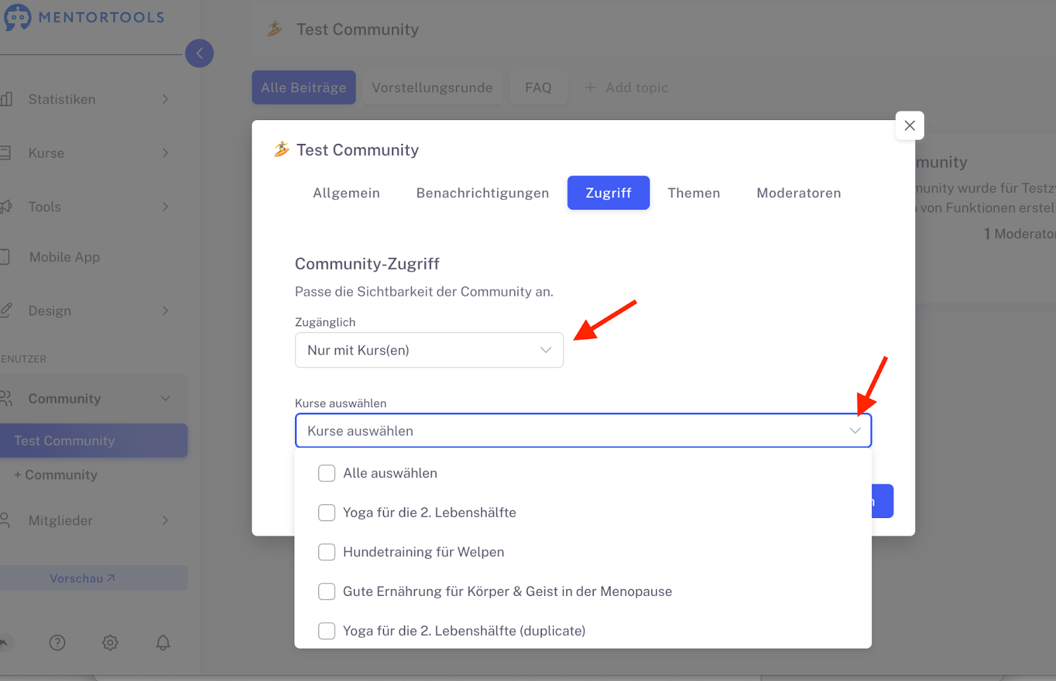Click the Vorschau preview button
Screen dimensions: 1056x681
[x=82, y=579]
